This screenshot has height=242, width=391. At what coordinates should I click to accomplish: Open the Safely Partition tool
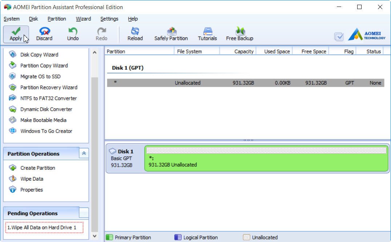pyautogui.click(x=171, y=34)
